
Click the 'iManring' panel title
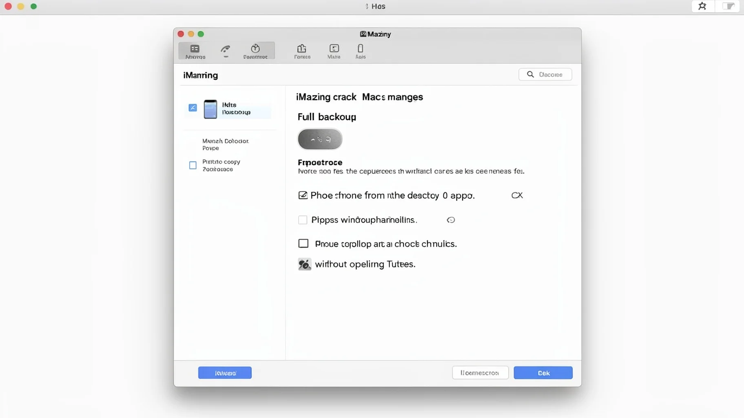200,75
